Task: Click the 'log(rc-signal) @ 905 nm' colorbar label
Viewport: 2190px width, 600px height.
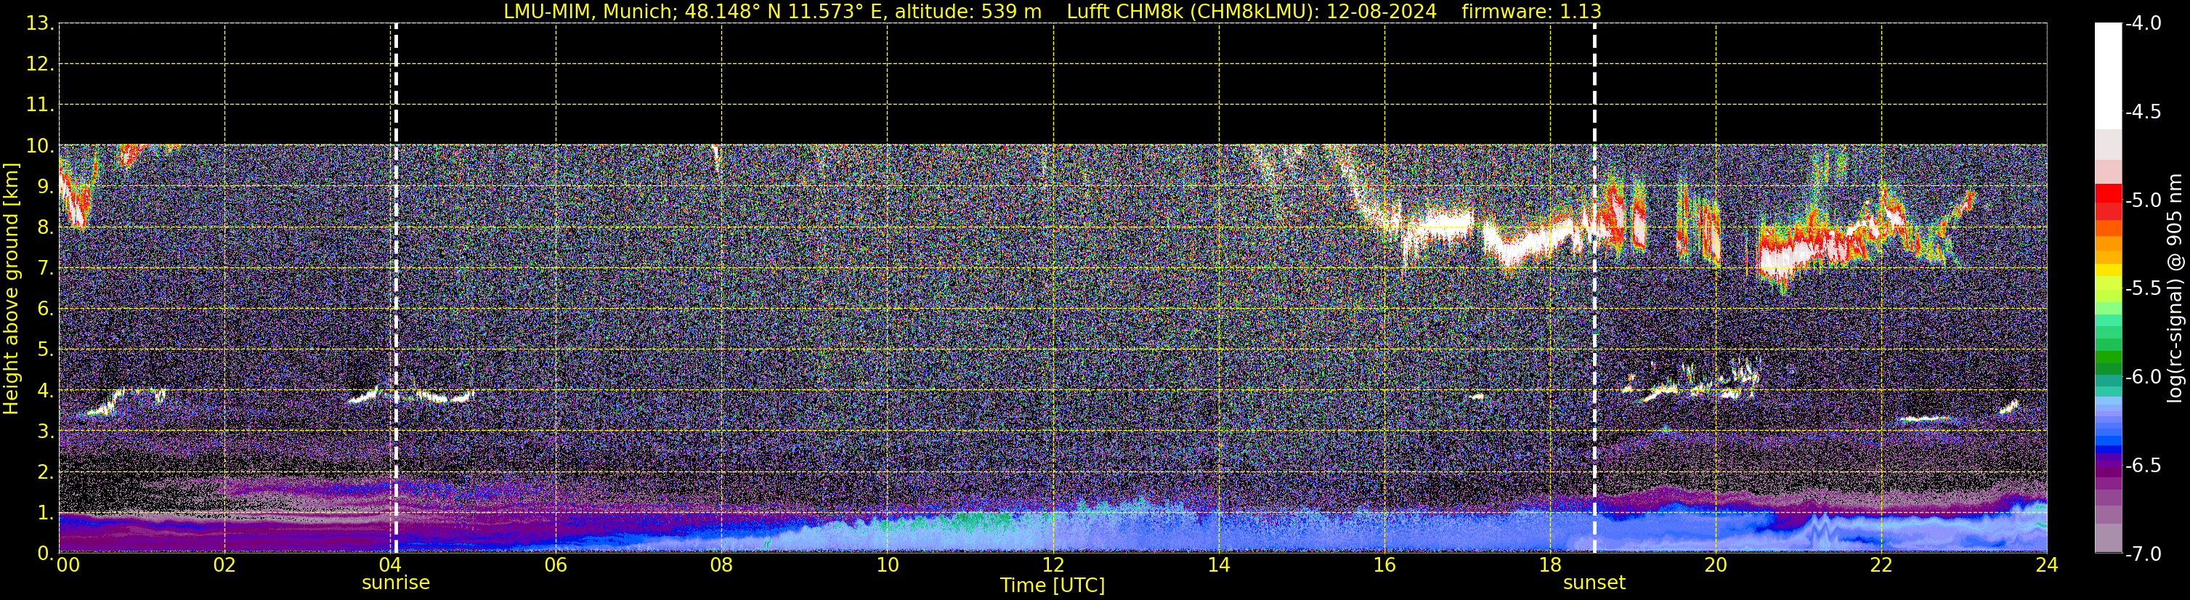Action: click(x=2175, y=288)
